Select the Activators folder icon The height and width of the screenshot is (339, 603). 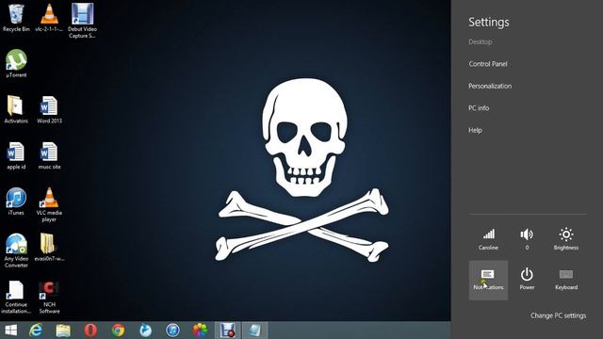(x=16, y=109)
